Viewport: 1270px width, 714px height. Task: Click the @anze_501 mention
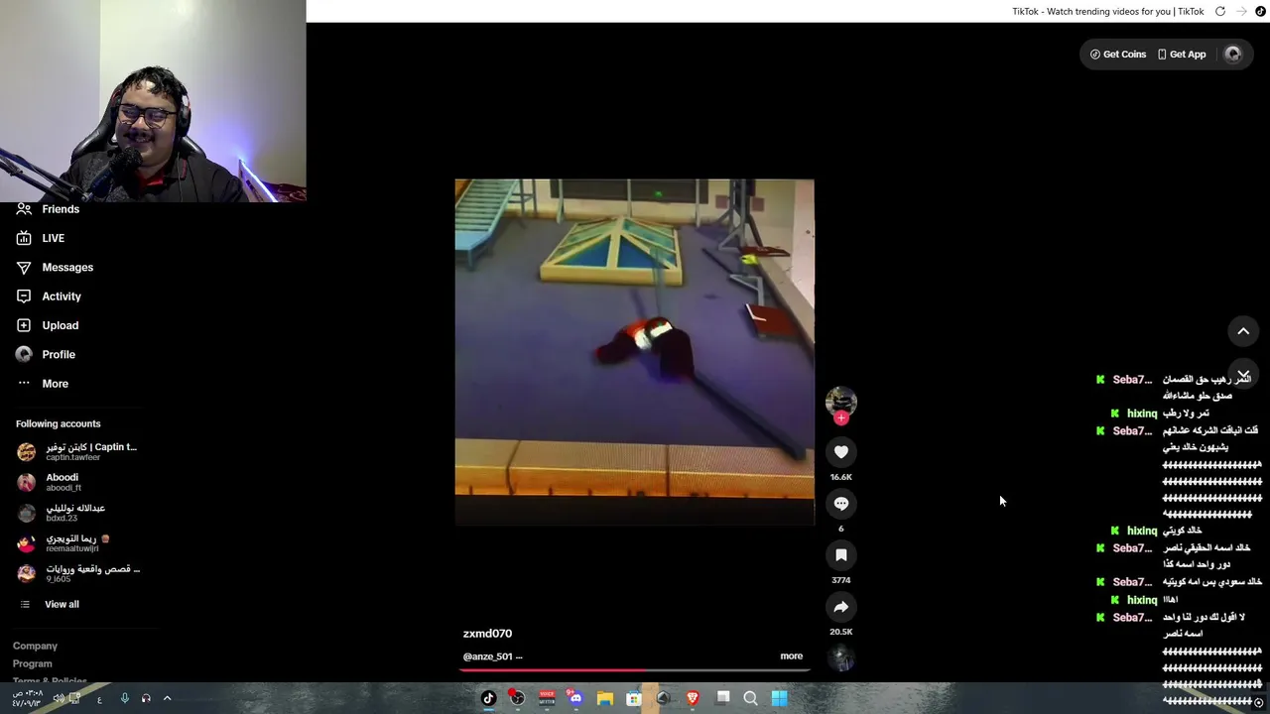point(487,656)
